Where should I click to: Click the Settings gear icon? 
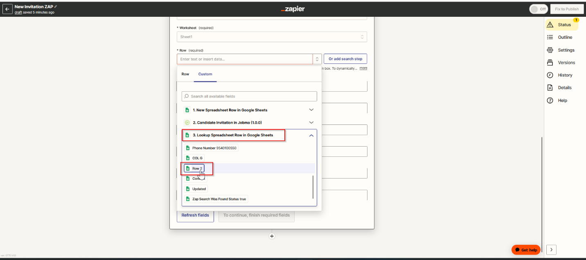click(550, 50)
